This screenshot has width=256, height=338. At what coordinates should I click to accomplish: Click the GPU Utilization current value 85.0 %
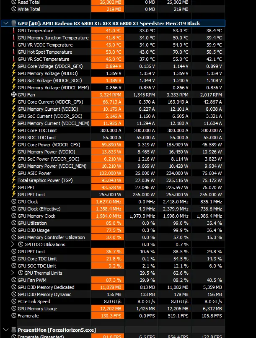(114, 223)
